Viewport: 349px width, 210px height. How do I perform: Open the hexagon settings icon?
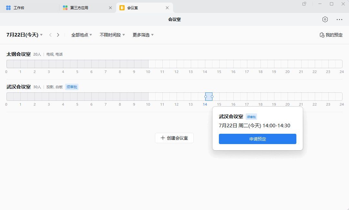(x=325, y=19)
